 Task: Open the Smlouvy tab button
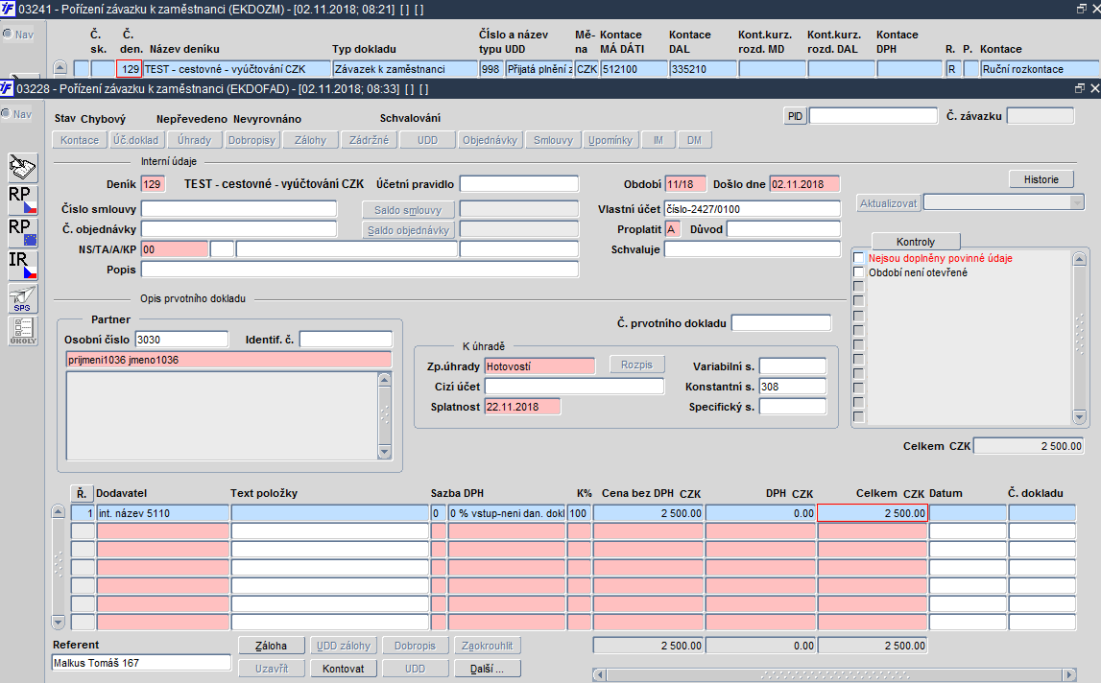[x=553, y=140]
